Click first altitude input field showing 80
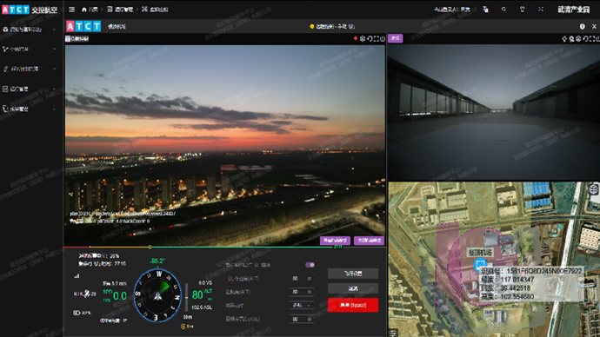600x337 pixels. [x=302, y=279]
